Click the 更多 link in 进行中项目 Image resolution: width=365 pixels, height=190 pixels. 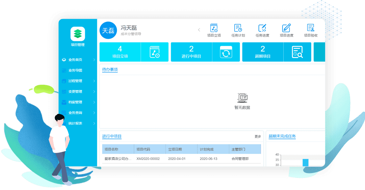258,137
